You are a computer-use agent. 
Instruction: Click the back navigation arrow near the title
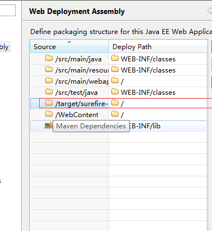(210, 11)
